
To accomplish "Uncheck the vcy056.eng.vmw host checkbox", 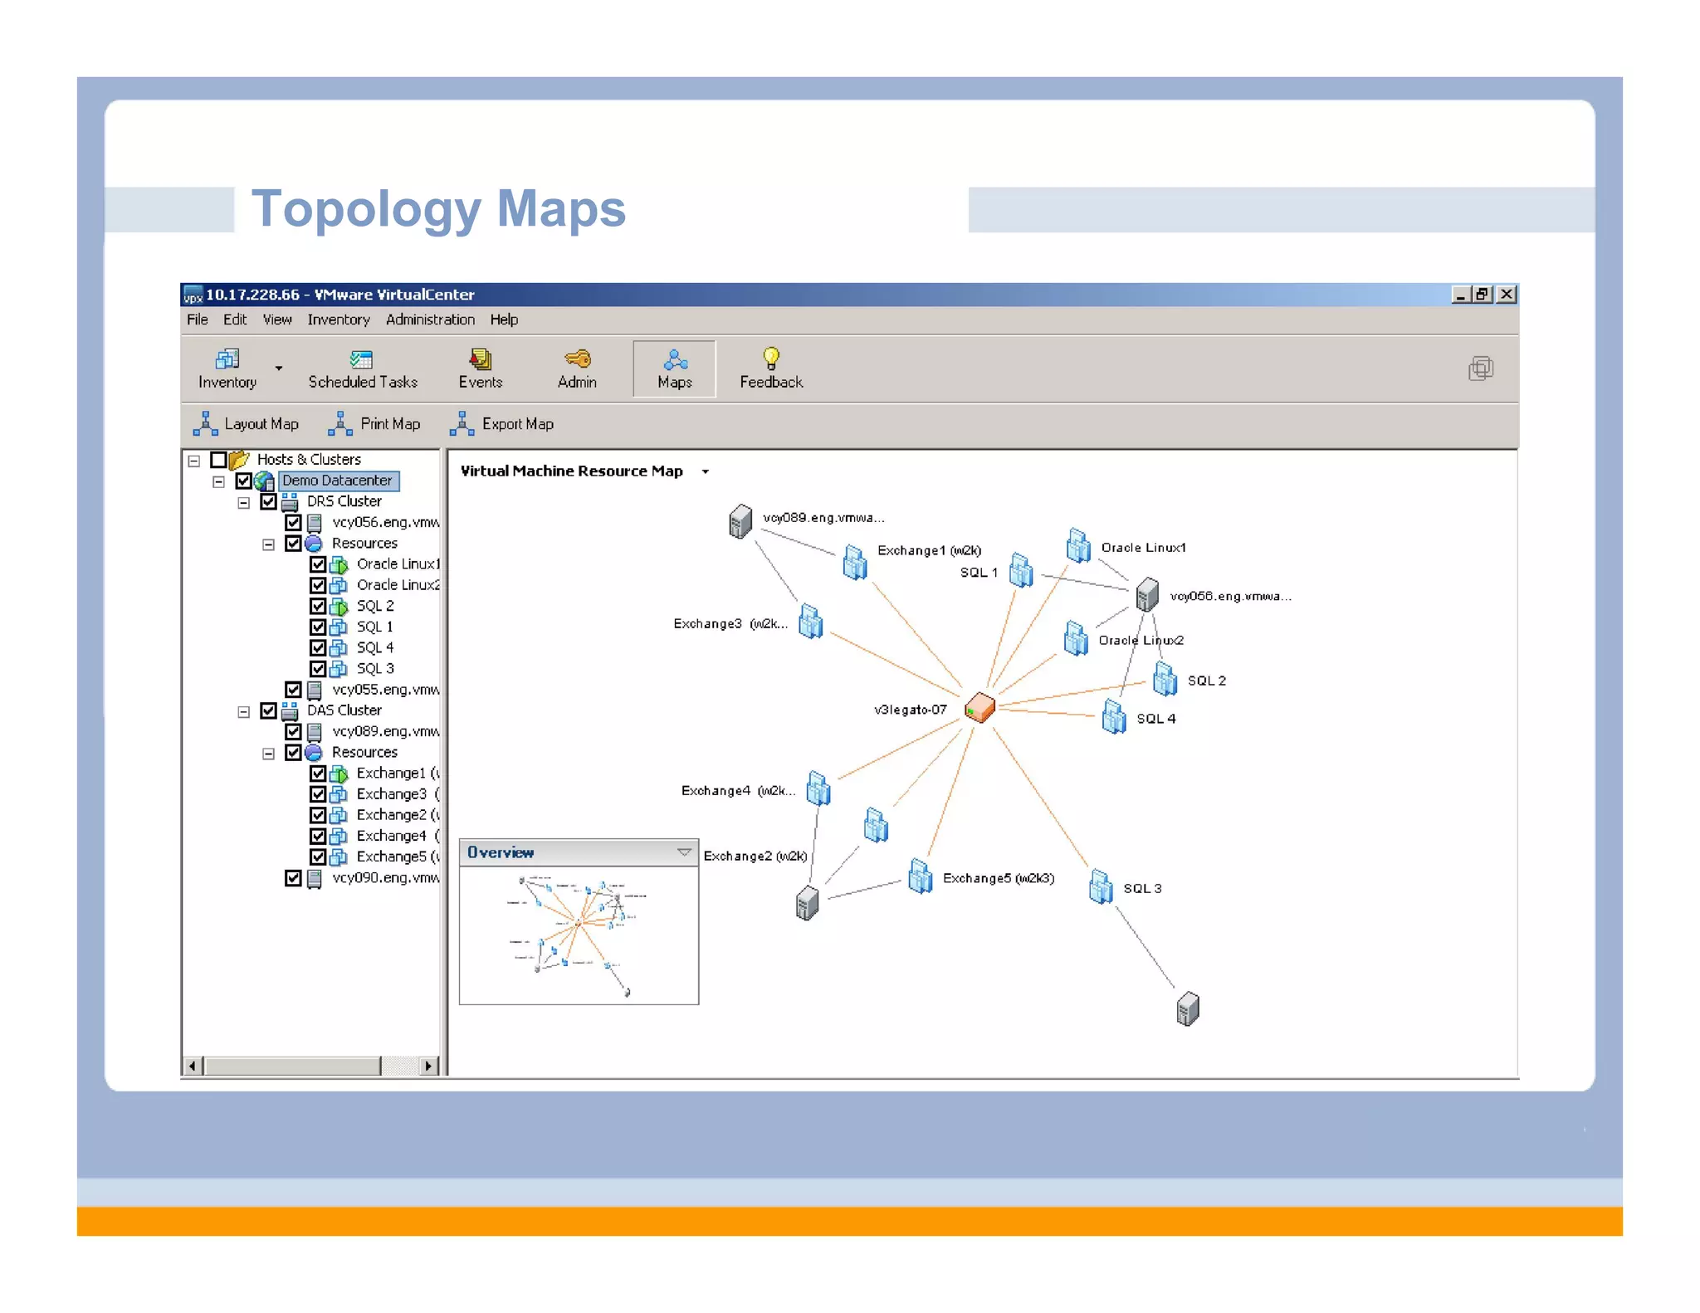I will pyautogui.click(x=293, y=522).
